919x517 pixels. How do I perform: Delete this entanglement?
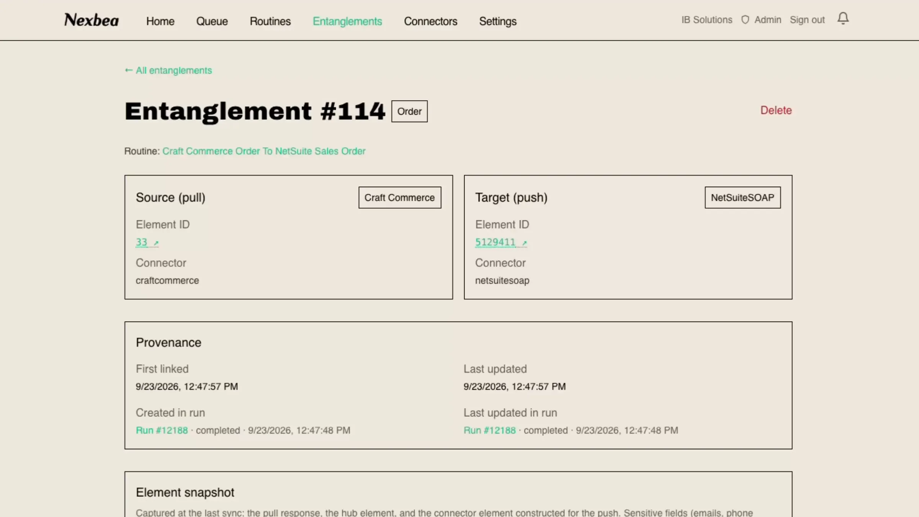pyautogui.click(x=776, y=110)
